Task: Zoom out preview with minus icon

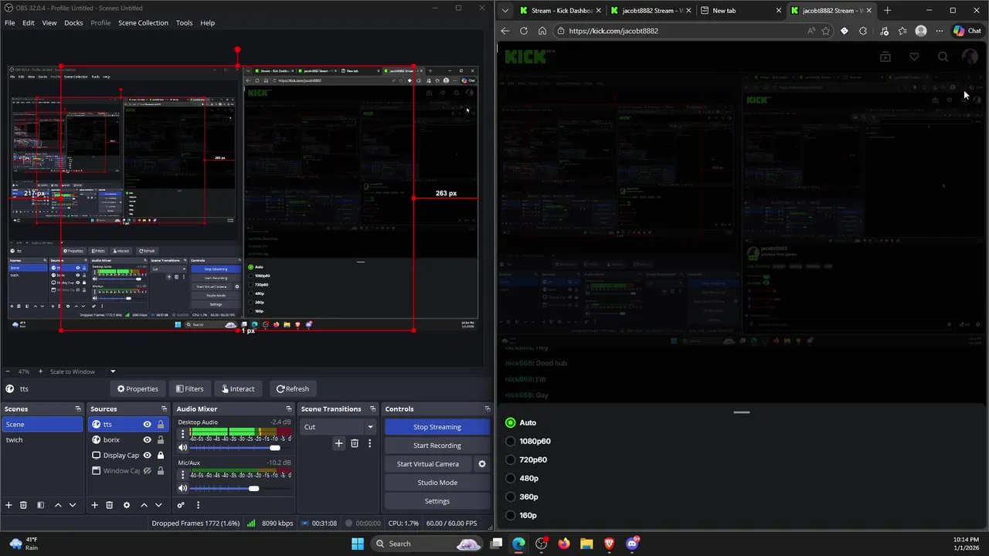Action: click(7, 371)
